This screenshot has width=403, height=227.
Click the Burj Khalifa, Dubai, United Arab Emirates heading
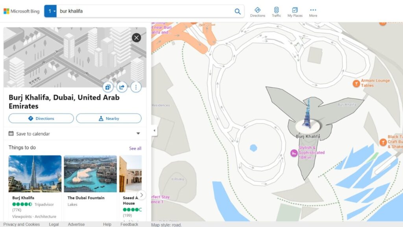[64, 102]
